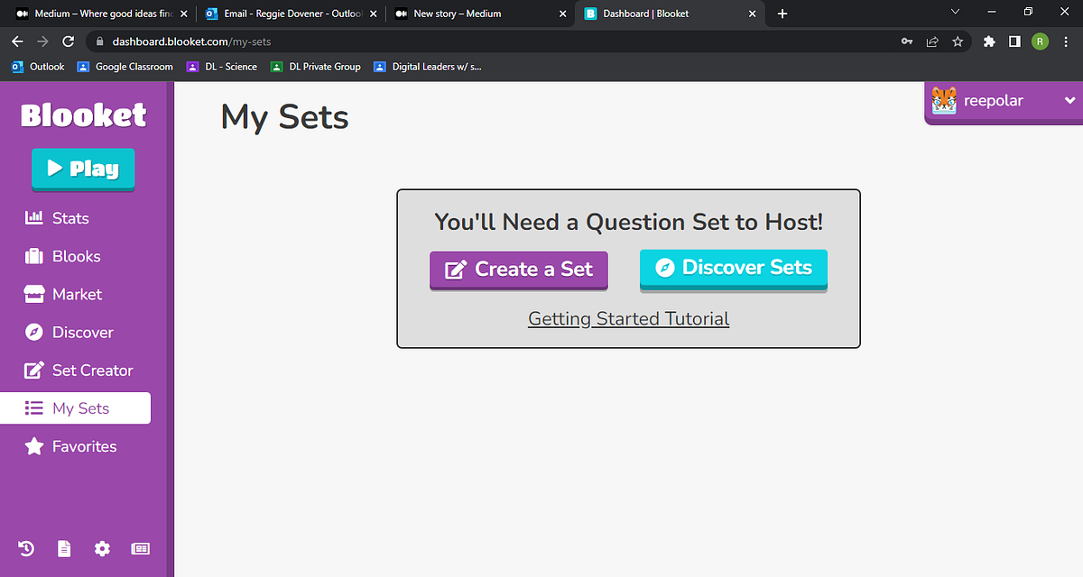Open the Getting Started Tutorial link

[x=629, y=318]
